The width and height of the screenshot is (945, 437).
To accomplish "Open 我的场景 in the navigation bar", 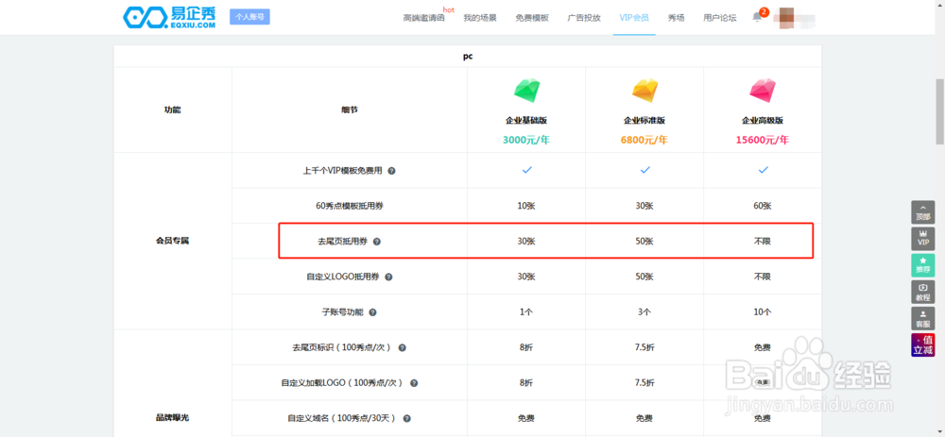I will 480,17.
